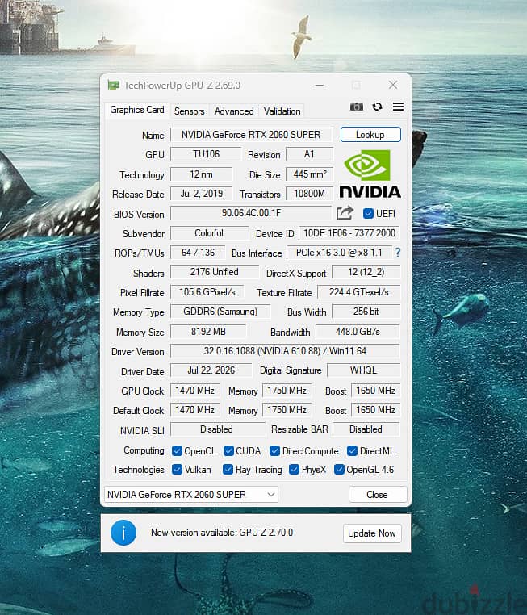Click the Resizable BAR field Disabled

tap(366, 429)
